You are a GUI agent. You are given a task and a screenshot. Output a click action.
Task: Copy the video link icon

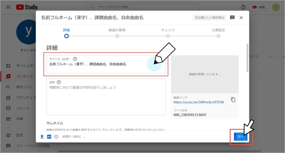tap(233, 100)
